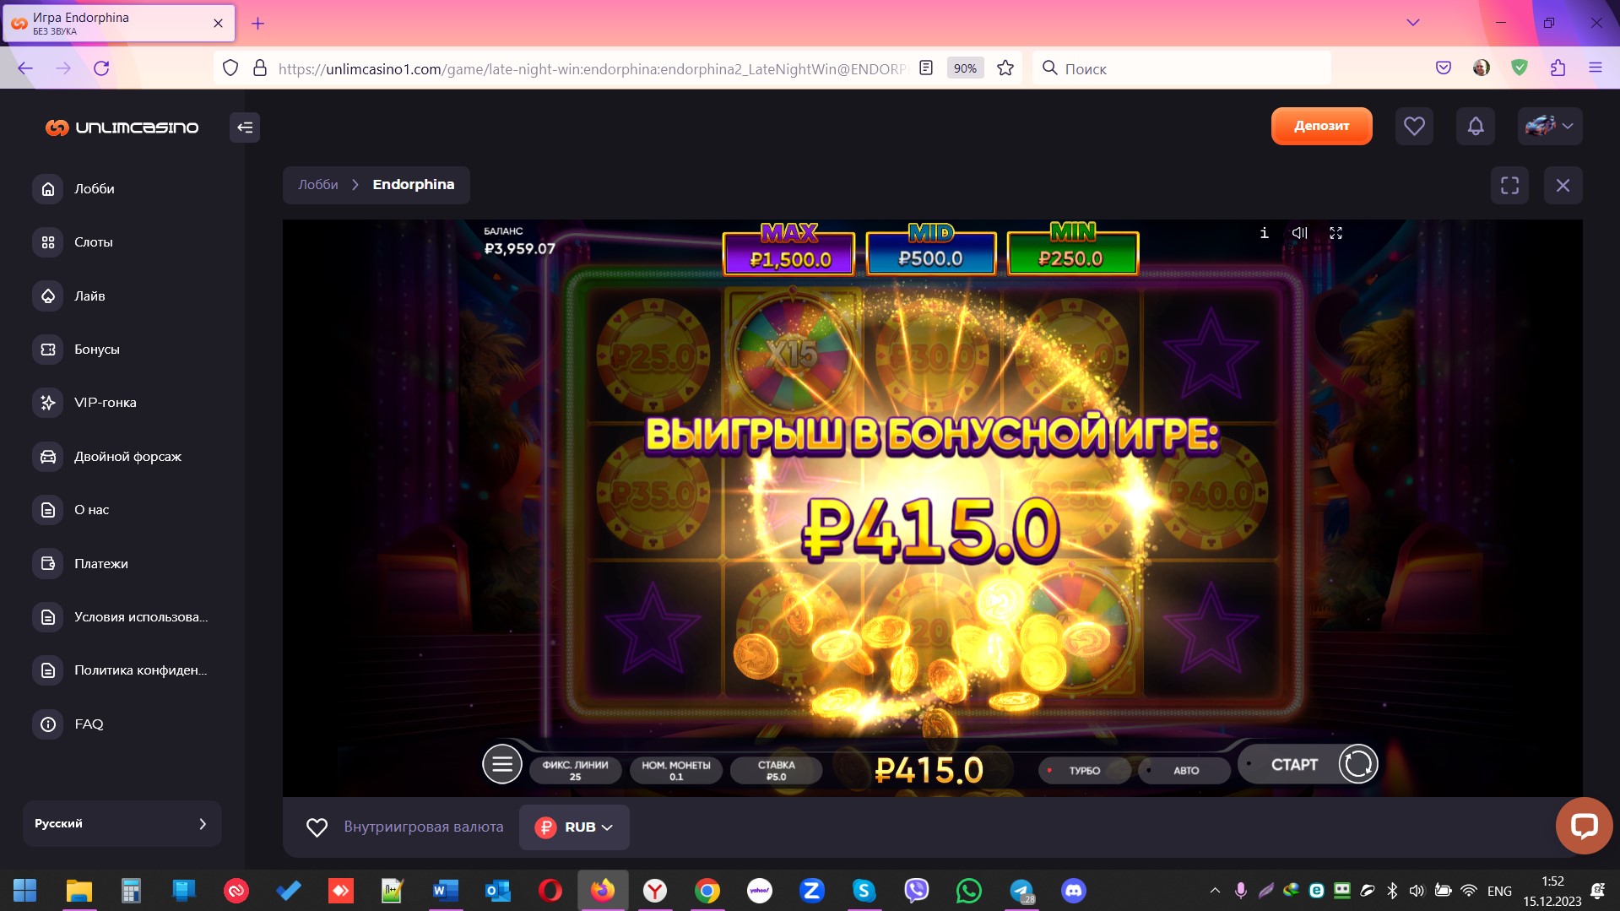Expand the Русский language selector
The image size is (1620, 911).
tap(122, 823)
